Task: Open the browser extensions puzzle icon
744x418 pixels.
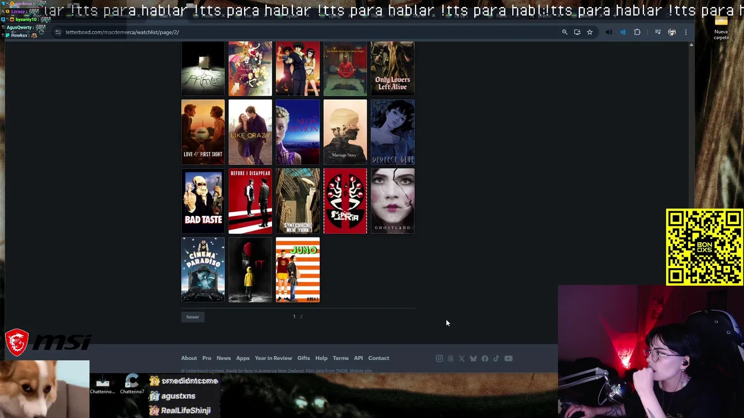Action: (x=637, y=32)
